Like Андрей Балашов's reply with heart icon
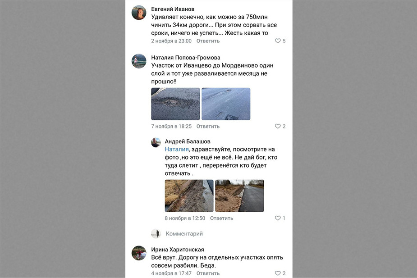 [278, 218]
